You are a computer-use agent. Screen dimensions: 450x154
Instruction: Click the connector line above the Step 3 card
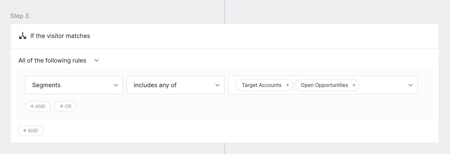click(225, 12)
